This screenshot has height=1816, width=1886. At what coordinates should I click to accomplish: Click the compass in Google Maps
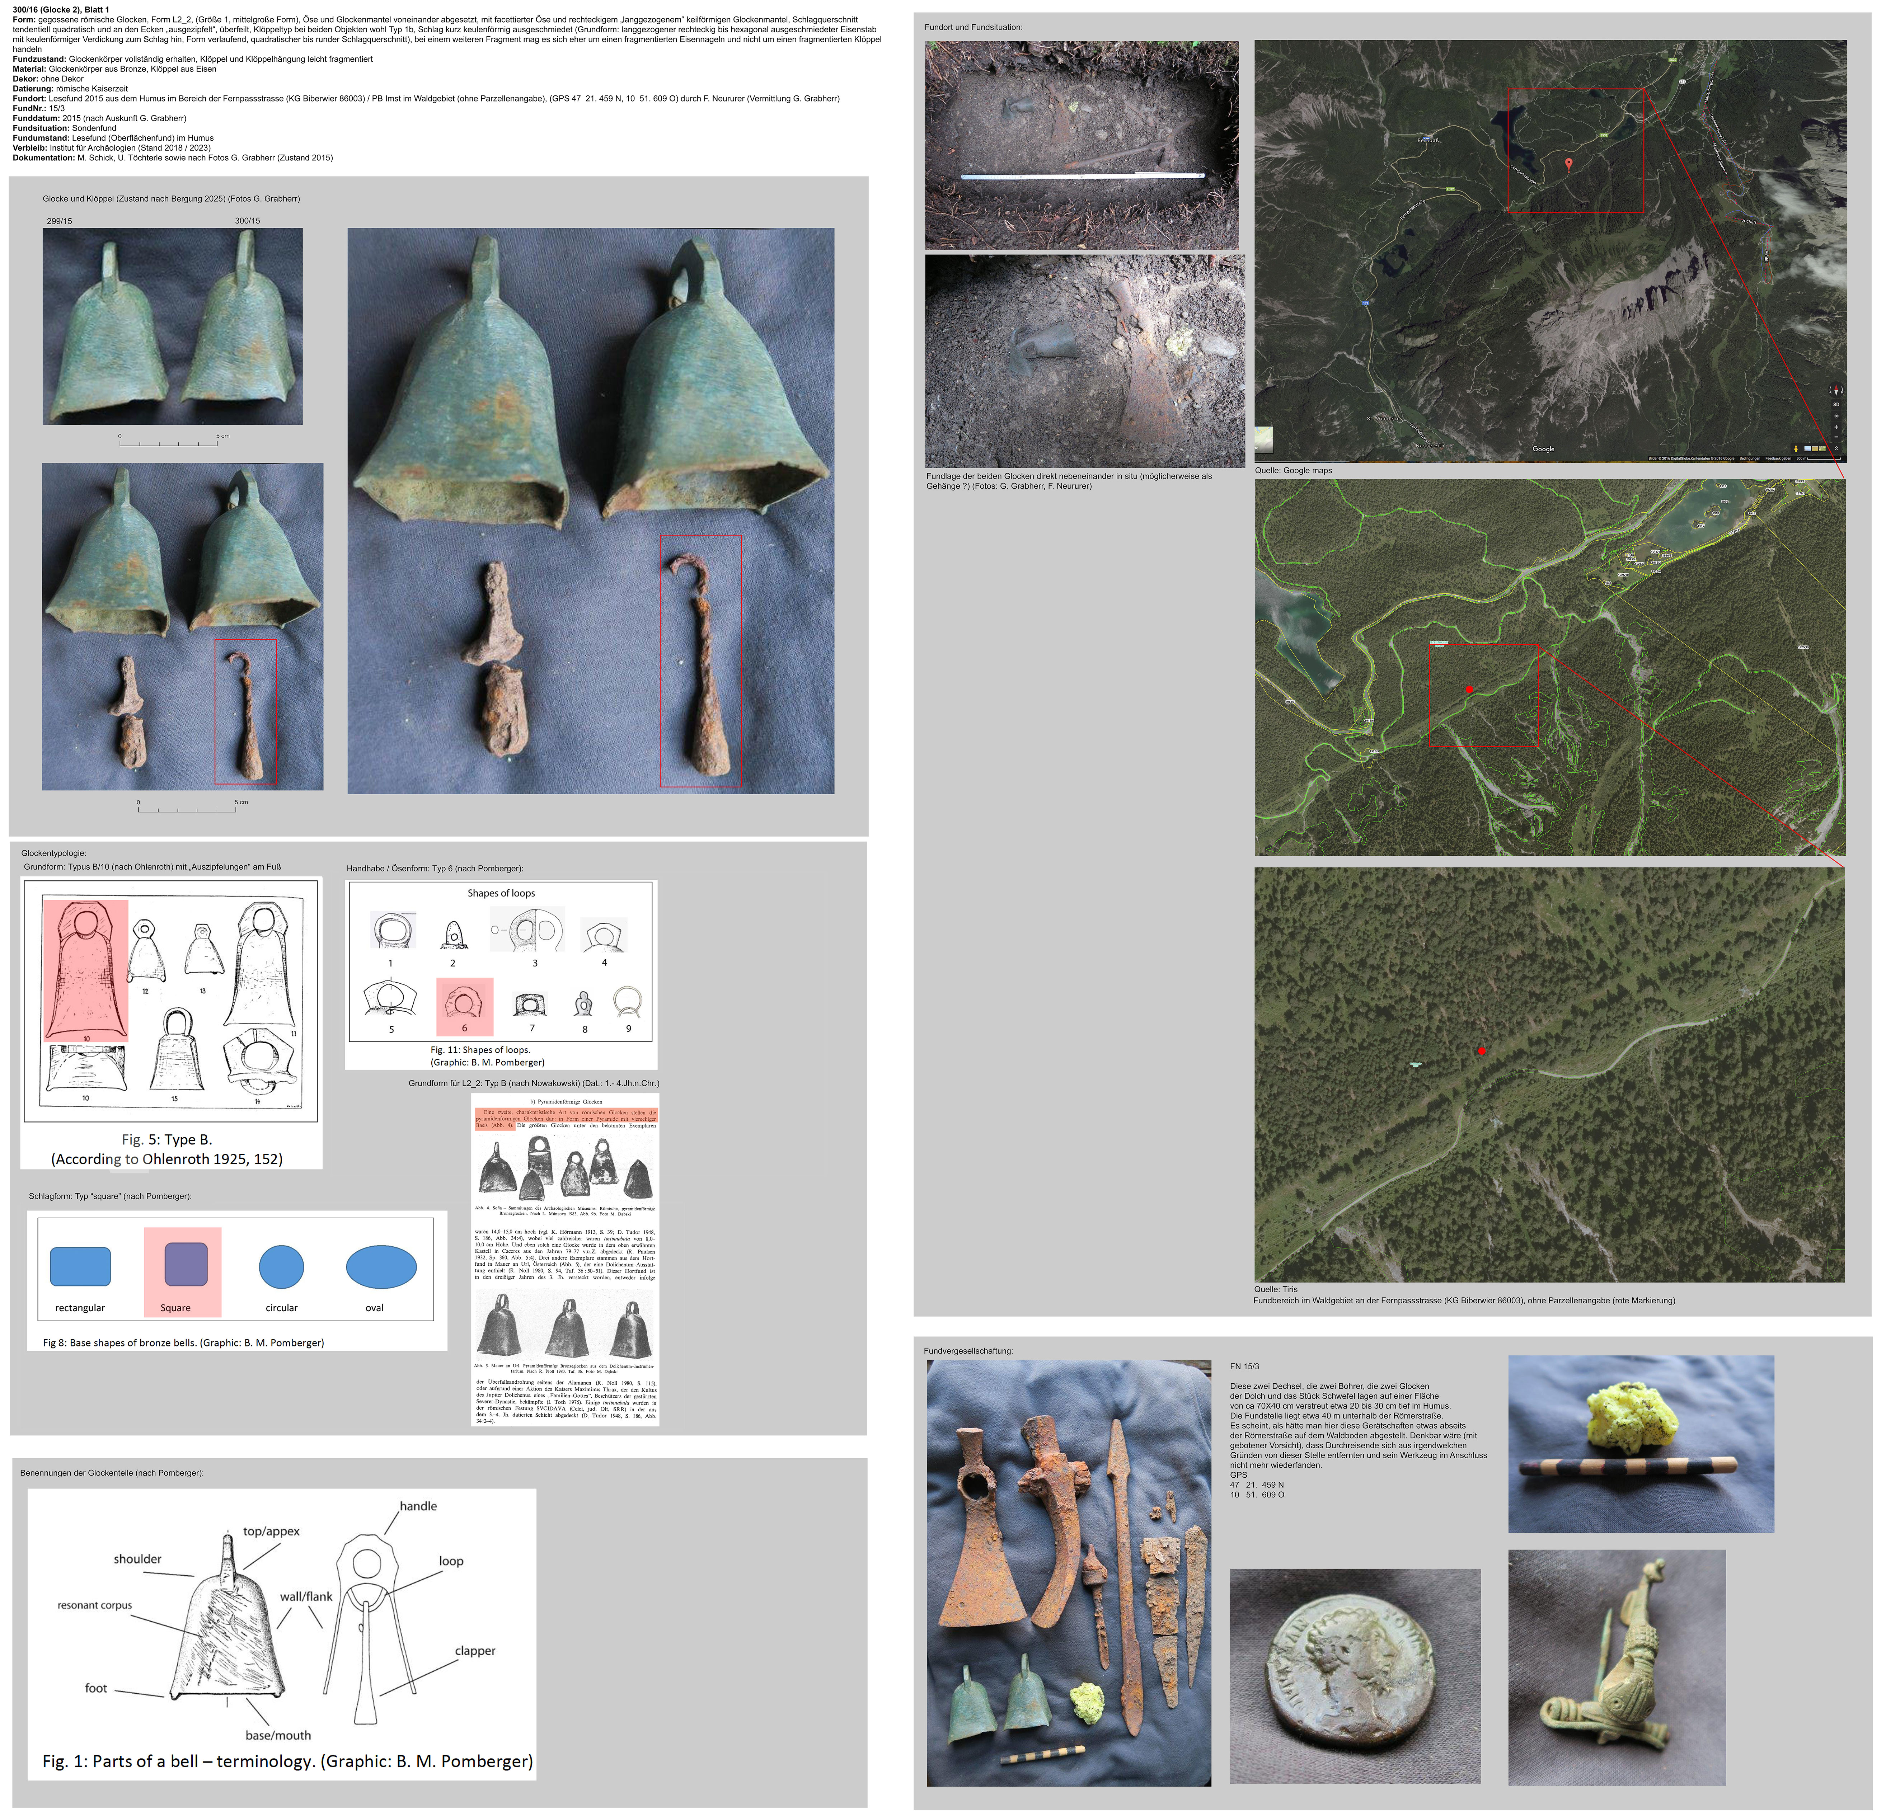coord(1836,390)
